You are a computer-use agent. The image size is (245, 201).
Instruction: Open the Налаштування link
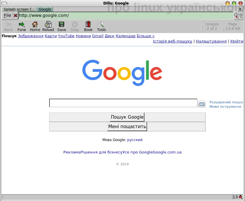pyautogui.click(x=211, y=41)
